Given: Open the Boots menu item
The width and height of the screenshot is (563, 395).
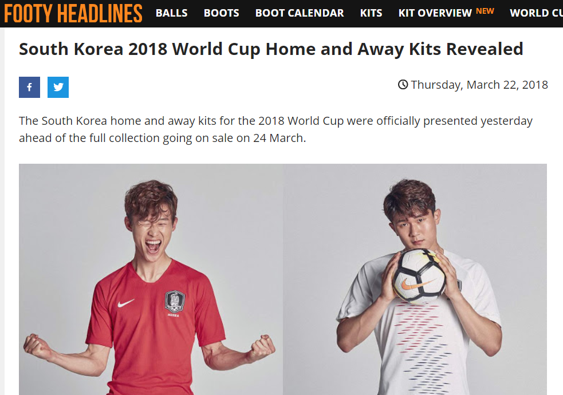Looking at the screenshot, I should click(222, 13).
